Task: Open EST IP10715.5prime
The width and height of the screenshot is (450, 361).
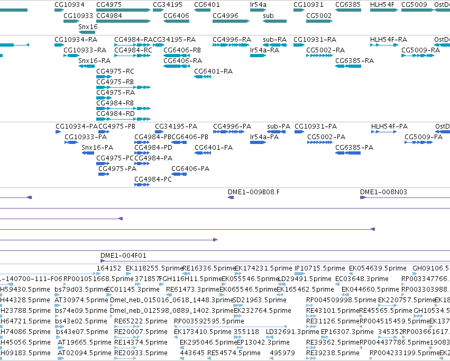Action: [x=320, y=268]
